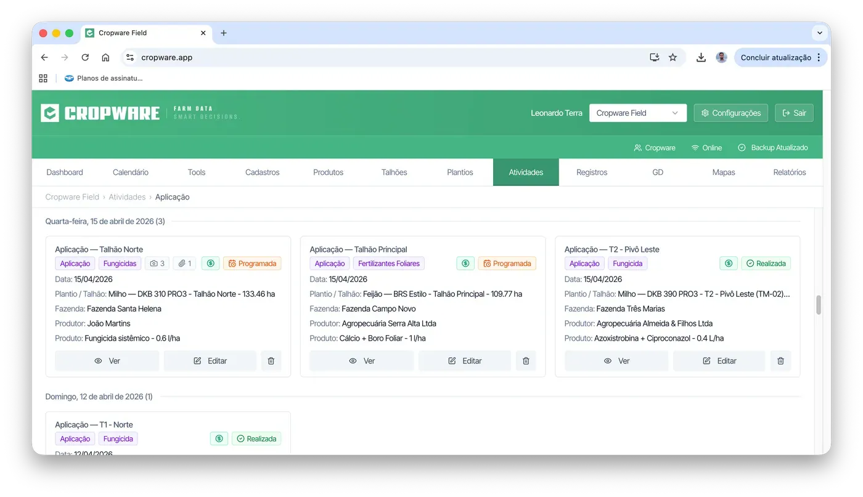Viewport: 863px width, 497px height.
Task: Click the install app icon in address bar
Action: pos(655,57)
